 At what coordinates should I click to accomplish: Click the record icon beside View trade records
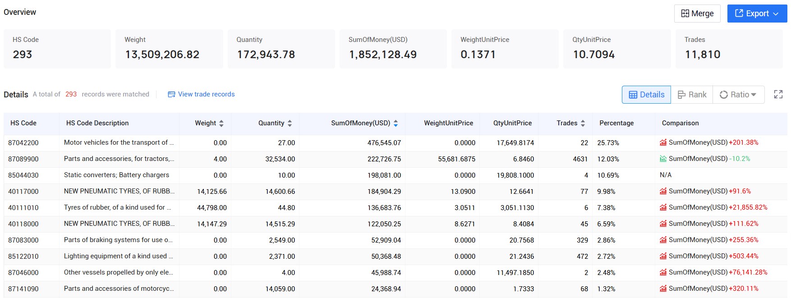pyautogui.click(x=171, y=94)
